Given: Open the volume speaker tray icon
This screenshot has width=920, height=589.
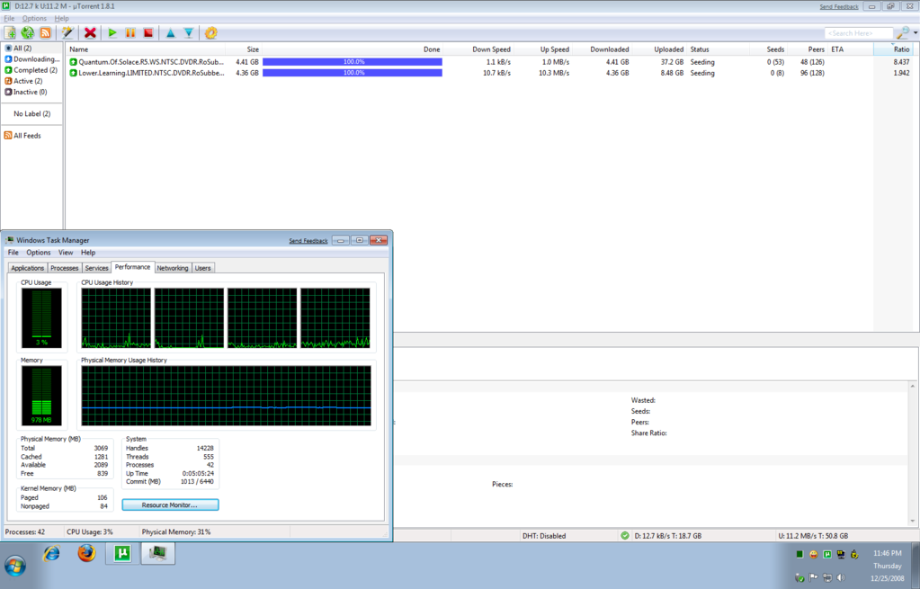Looking at the screenshot, I should tap(842, 578).
